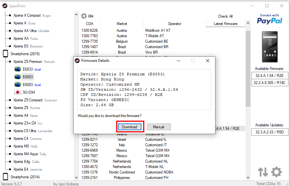Click the Xperia Z5 Premium phone thumbnail
The height and width of the screenshot is (186, 290).
coord(269,47)
